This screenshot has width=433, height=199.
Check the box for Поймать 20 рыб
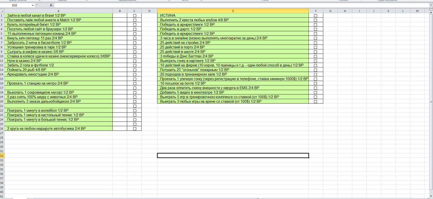(135, 70)
